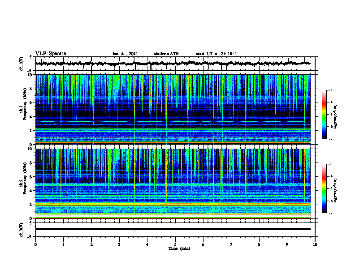Image resolution: width=355 pixels, height=274 pixels.
Task: Click inside the ch.1 spectrogram panel
Action: click(173, 109)
